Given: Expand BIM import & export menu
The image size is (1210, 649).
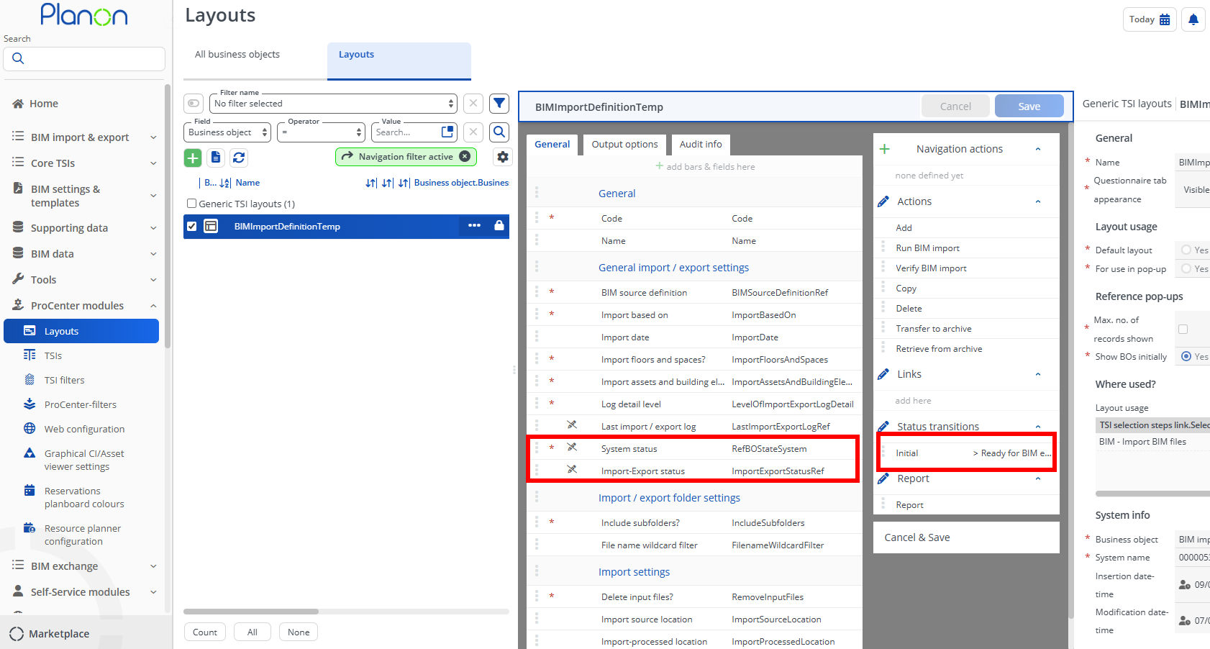Looking at the screenshot, I should (86, 137).
